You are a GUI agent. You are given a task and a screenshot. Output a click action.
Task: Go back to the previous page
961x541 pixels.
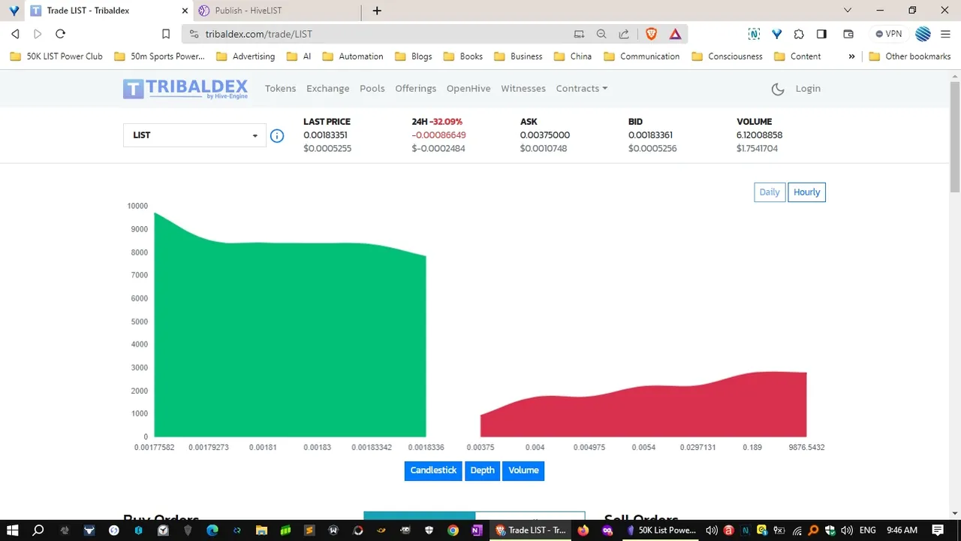(15, 34)
